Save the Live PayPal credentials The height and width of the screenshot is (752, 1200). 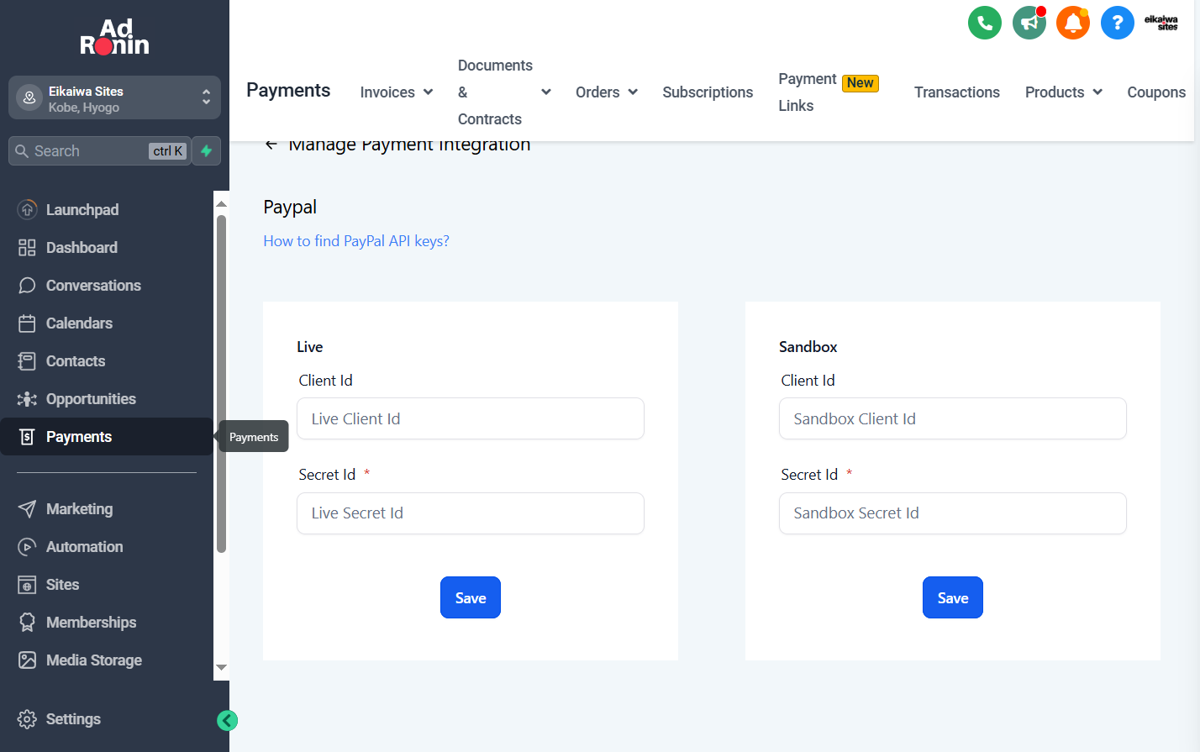[471, 597]
